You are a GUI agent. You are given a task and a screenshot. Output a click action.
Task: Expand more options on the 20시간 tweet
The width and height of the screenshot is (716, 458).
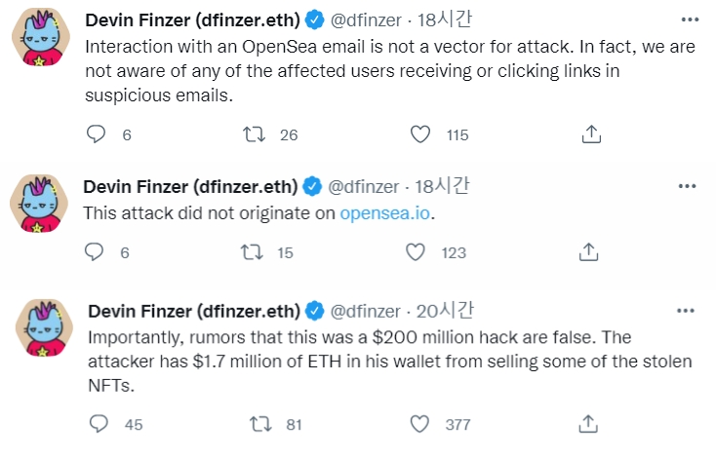686,311
